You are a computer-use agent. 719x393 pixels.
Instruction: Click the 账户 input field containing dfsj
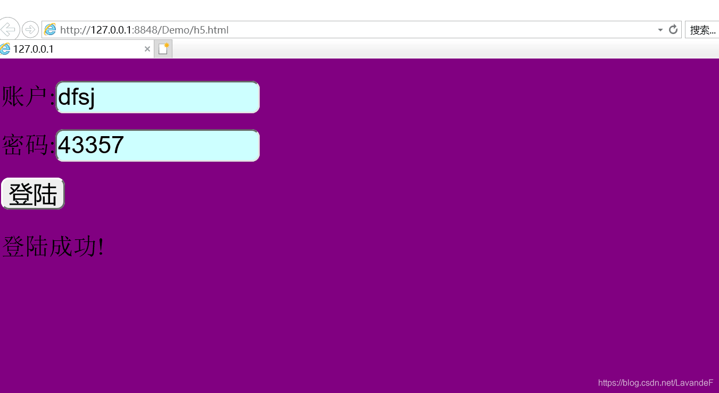(x=158, y=97)
